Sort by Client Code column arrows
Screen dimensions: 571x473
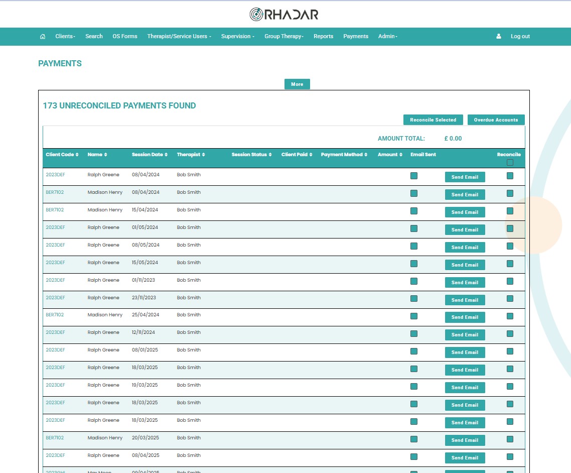(x=77, y=155)
